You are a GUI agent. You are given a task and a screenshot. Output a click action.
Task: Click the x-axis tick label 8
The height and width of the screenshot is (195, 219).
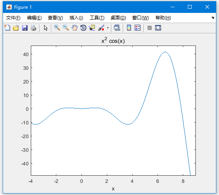pos(183,181)
